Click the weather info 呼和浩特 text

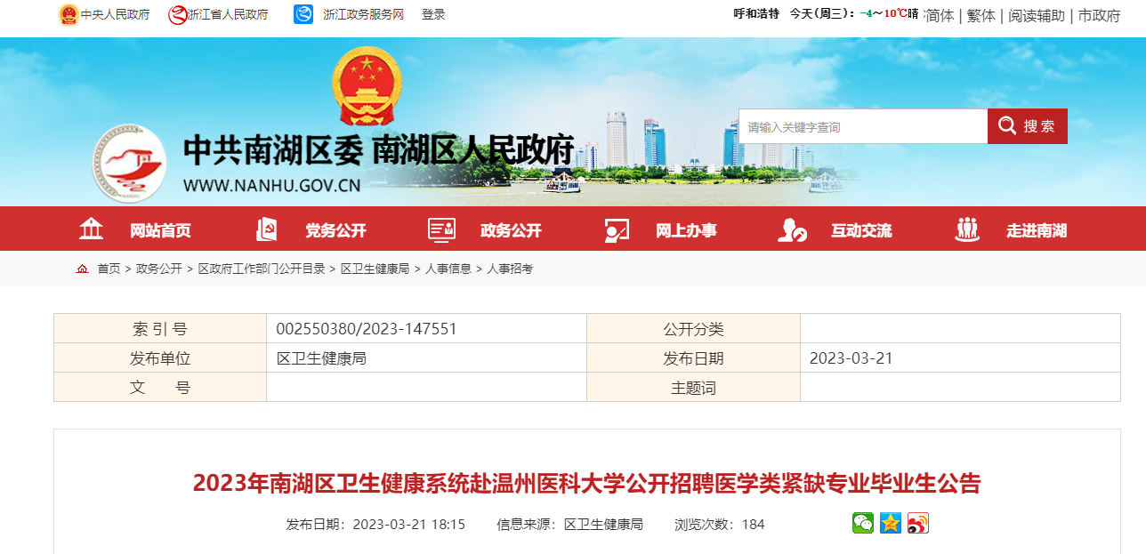[x=755, y=13]
